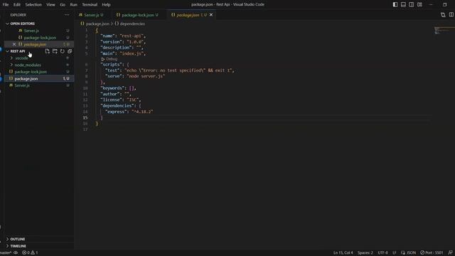Click the master git branch indicator
The image size is (455, 256).
coord(6,253)
